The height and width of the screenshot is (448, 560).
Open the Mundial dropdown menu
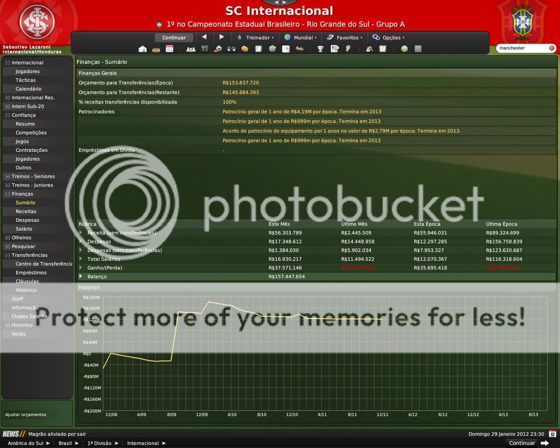pyautogui.click(x=300, y=38)
